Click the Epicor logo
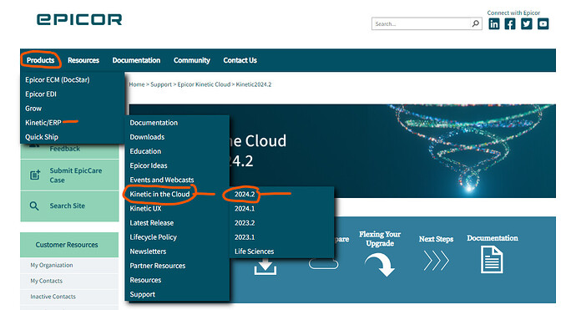 coord(79,19)
